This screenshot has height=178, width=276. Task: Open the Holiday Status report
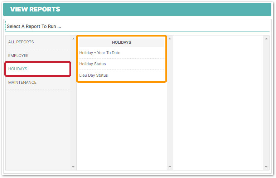tap(121, 64)
